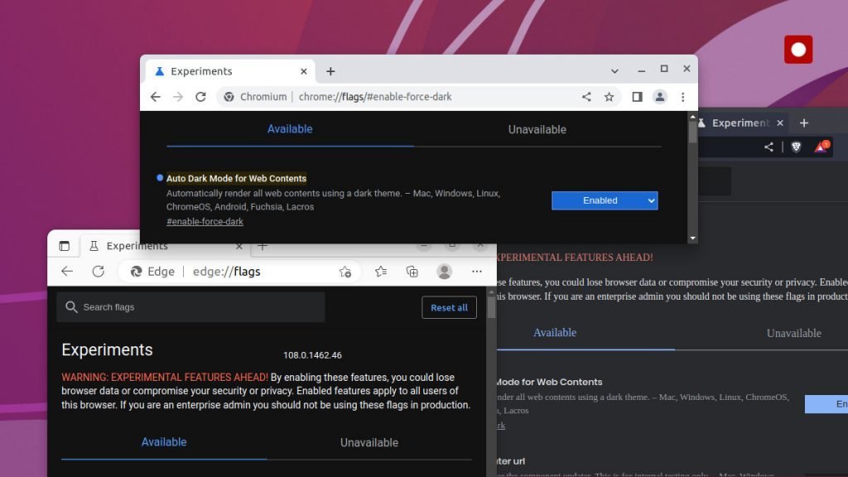Open the #enable-force-dark link
Screen dimensions: 848x477
click(x=205, y=221)
